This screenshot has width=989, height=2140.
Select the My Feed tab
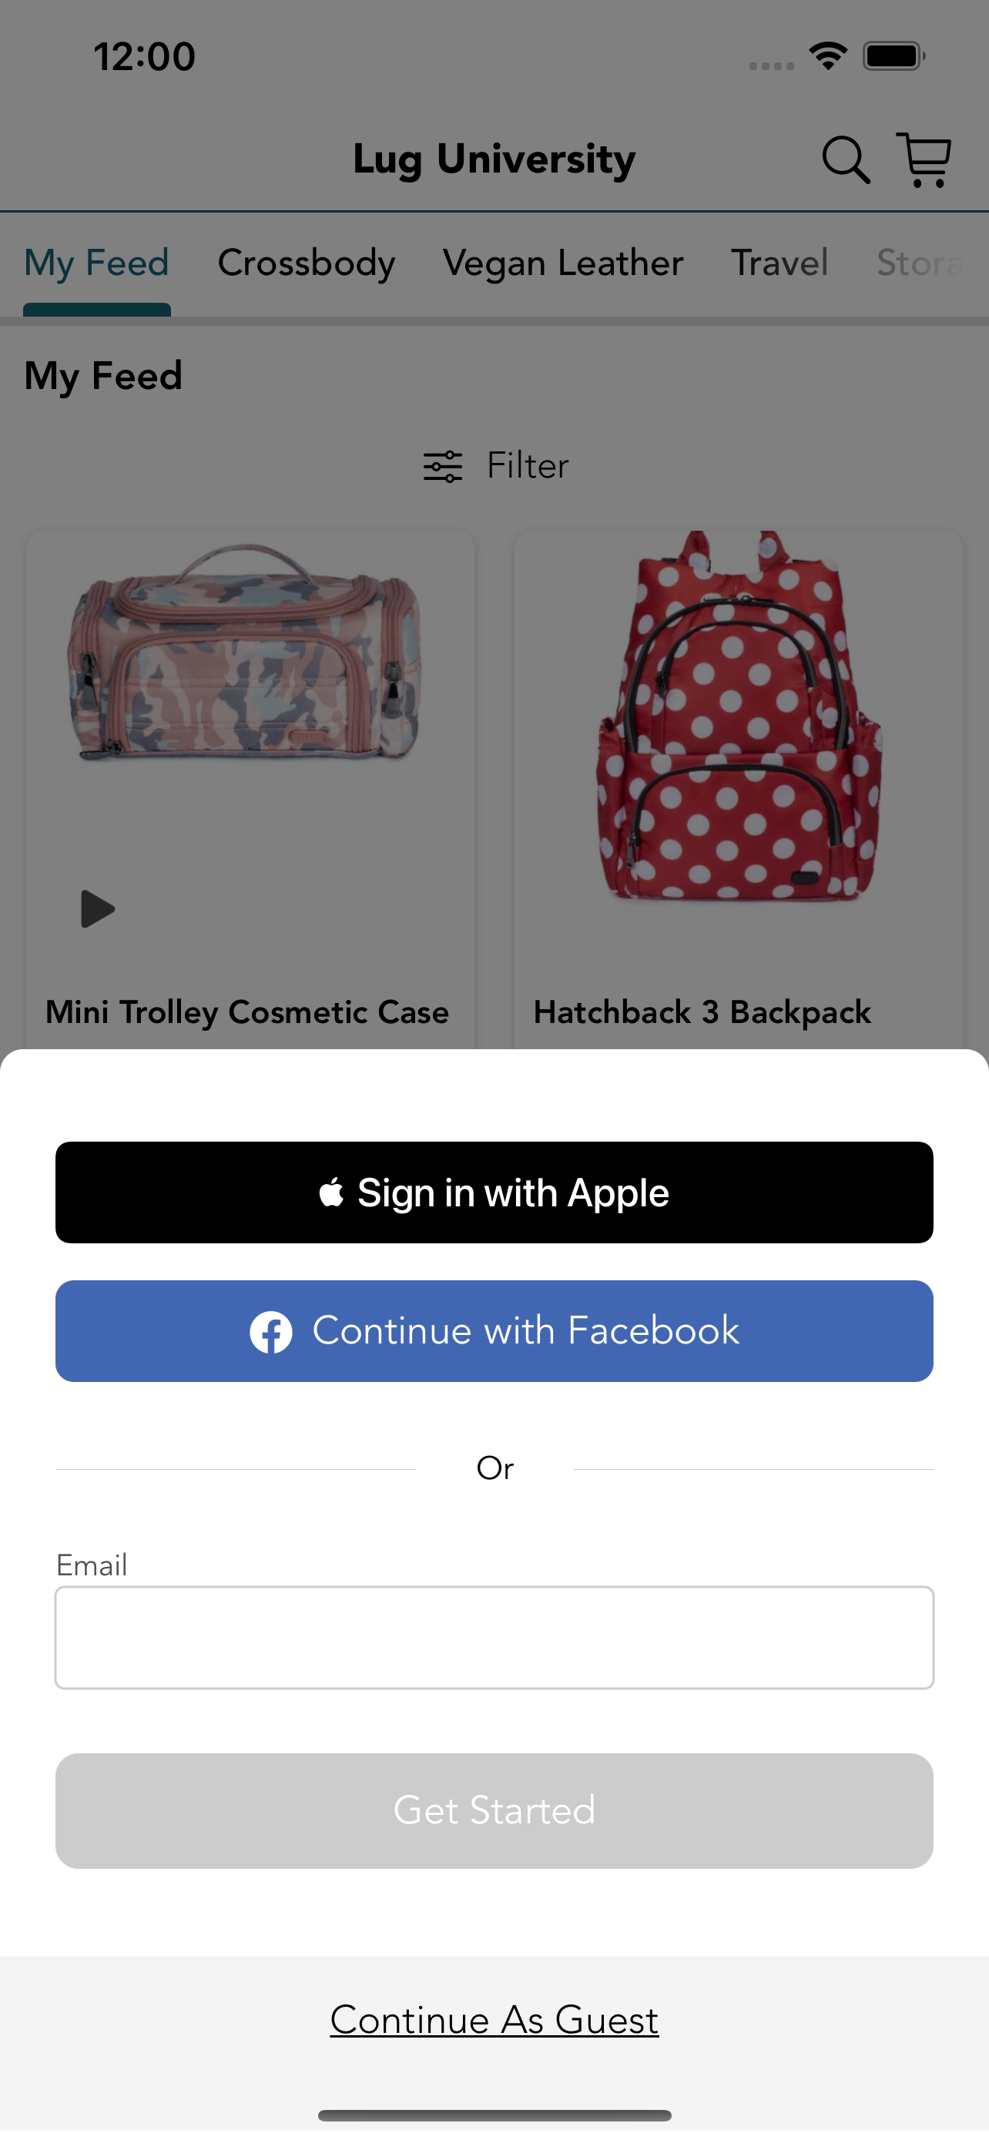pyautogui.click(x=96, y=263)
